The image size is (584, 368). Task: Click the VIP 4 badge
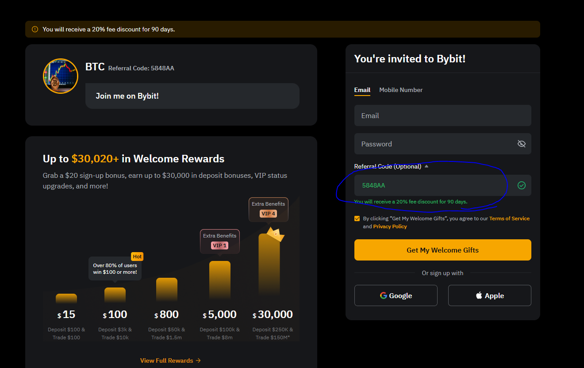click(268, 214)
